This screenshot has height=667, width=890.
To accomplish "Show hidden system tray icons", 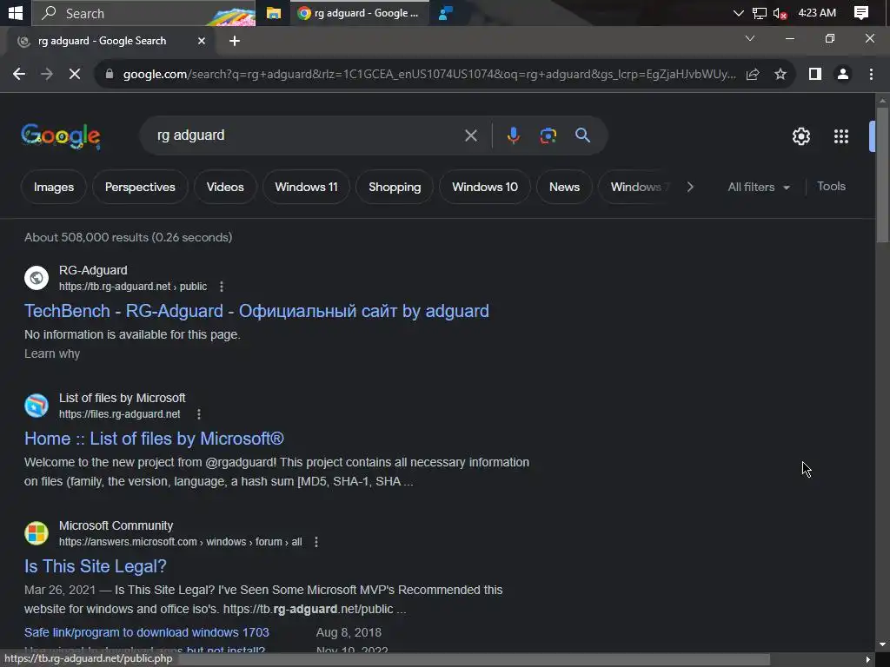I will click(x=738, y=13).
